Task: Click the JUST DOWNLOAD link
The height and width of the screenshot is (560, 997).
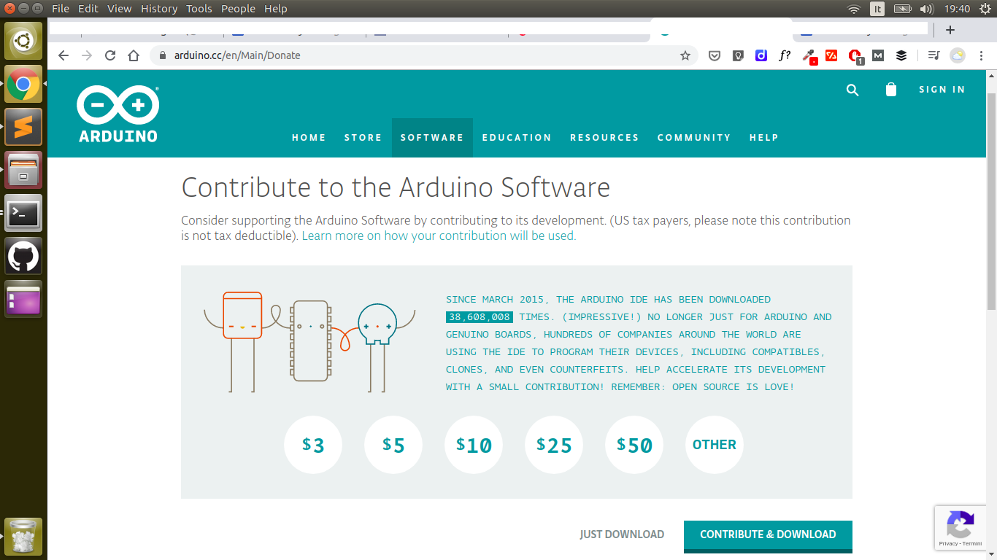Action: (x=622, y=534)
